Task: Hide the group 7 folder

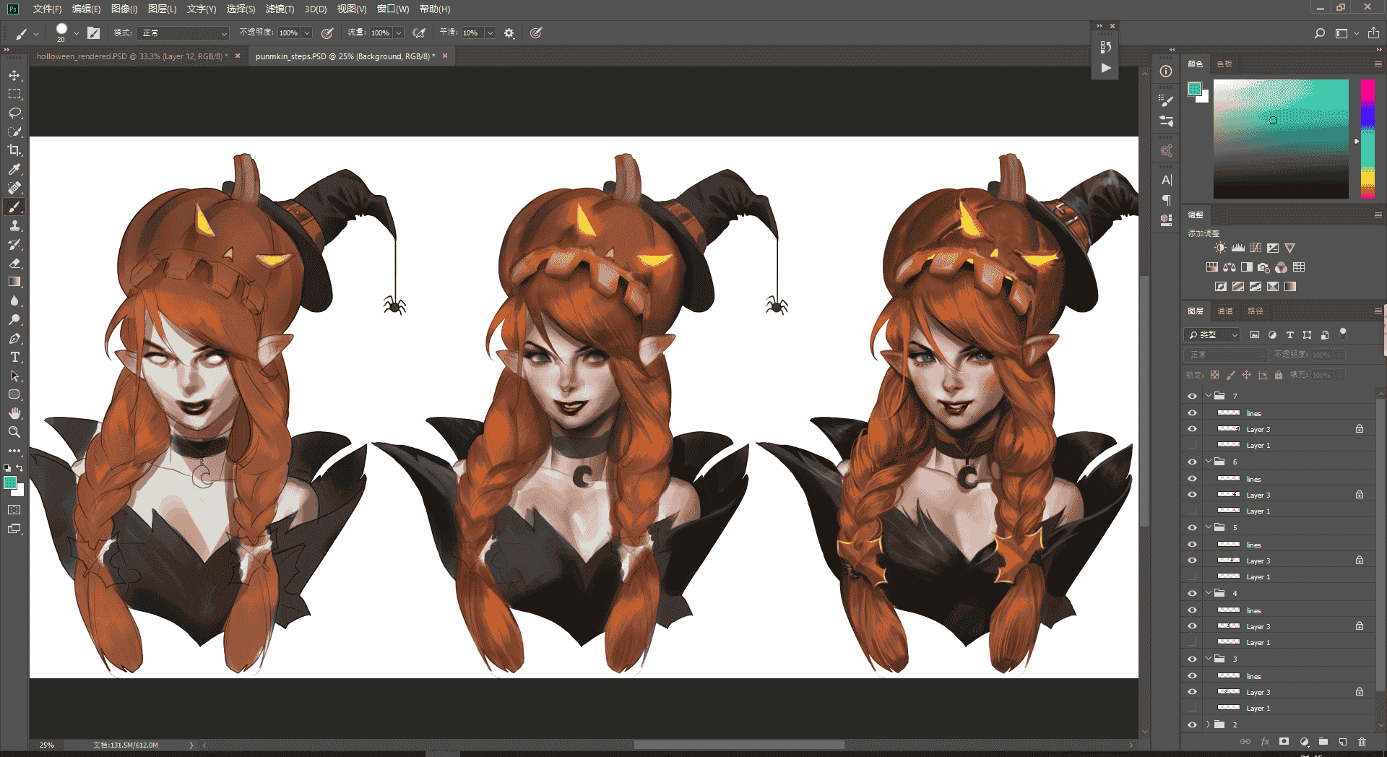Action: [x=1192, y=396]
